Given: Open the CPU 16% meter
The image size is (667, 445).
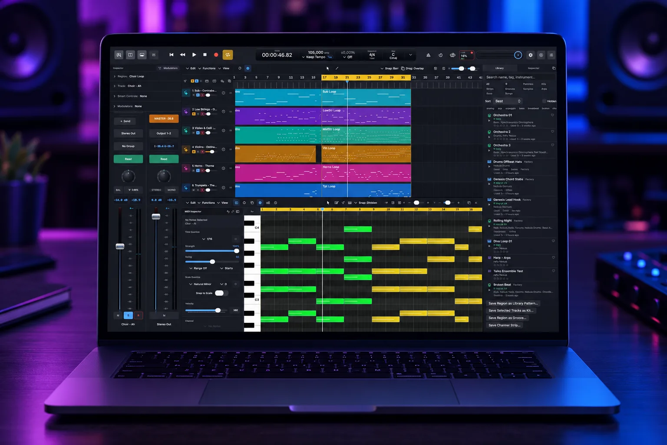Looking at the screenshot, I should [466, 55].
